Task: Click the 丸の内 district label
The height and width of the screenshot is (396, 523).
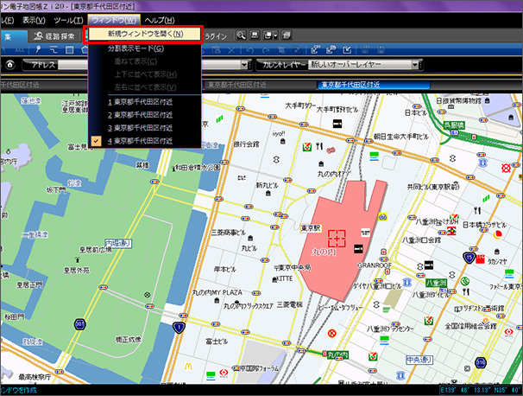Action: [x=324, y=252]
